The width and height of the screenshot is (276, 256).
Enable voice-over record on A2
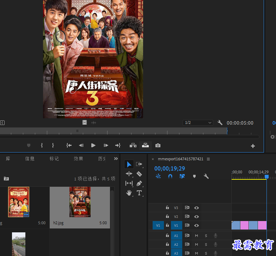tap(215, 244)
